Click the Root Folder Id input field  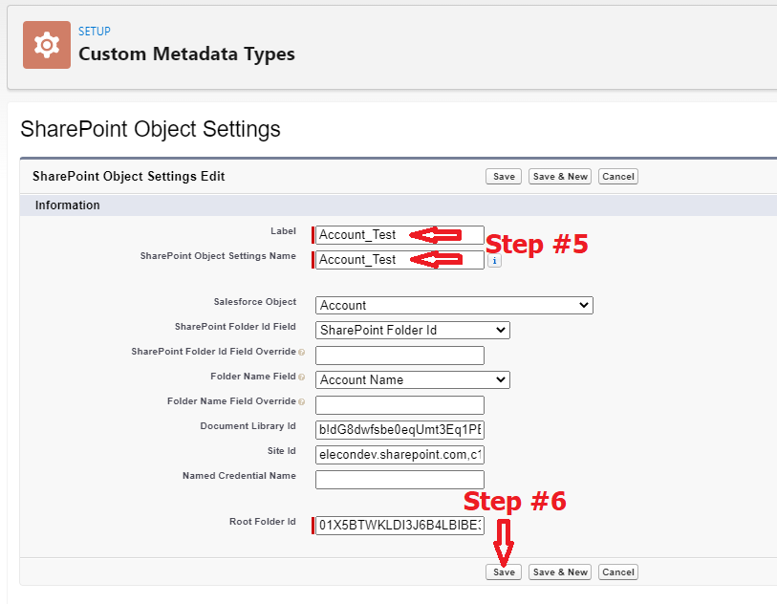[399, 525]
